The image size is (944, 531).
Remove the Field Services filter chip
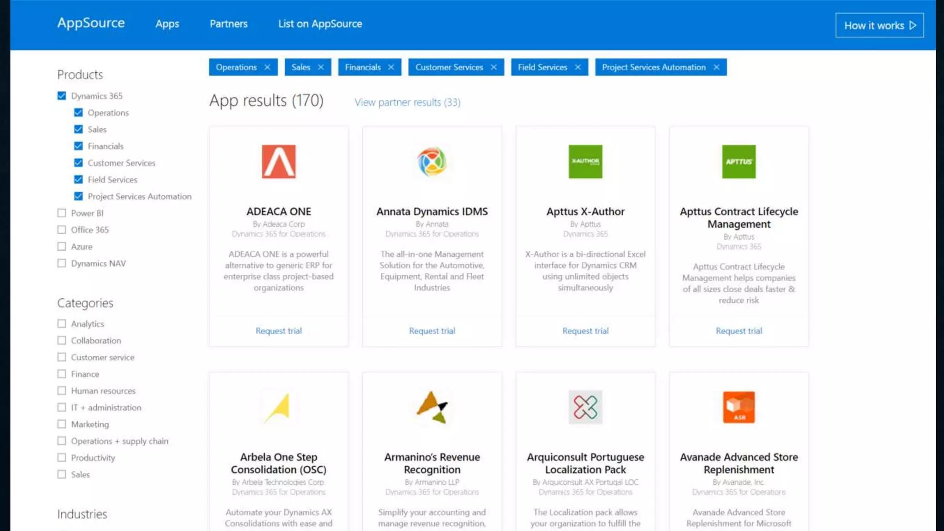tap(578, 67)
